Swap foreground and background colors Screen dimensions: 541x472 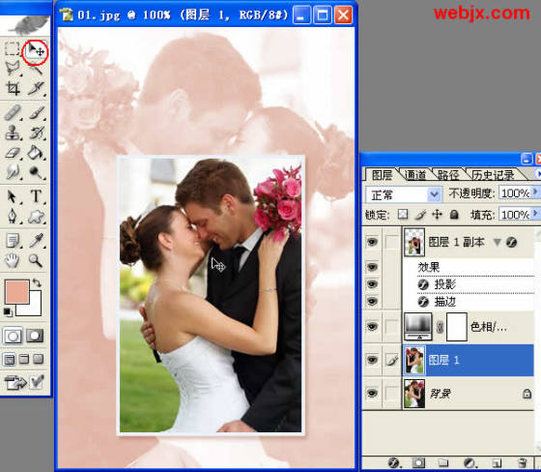[37, 283]
